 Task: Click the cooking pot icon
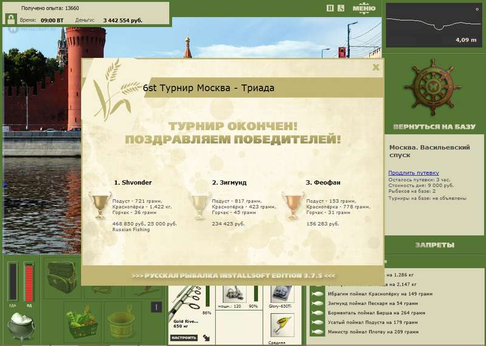coord(21,326)
